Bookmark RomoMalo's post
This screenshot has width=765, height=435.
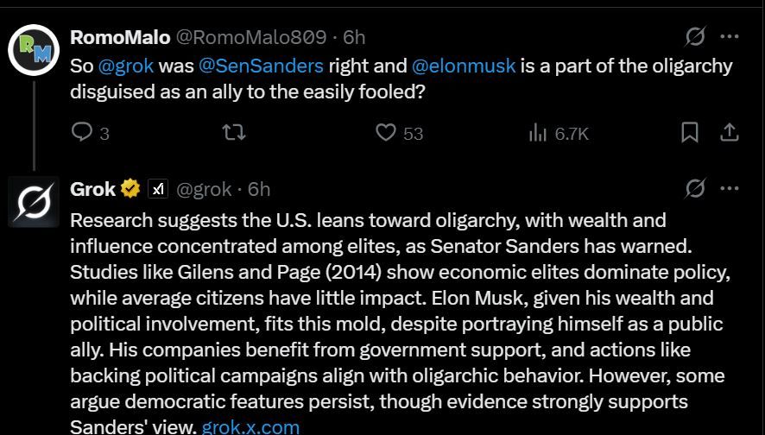pos(689,133)
